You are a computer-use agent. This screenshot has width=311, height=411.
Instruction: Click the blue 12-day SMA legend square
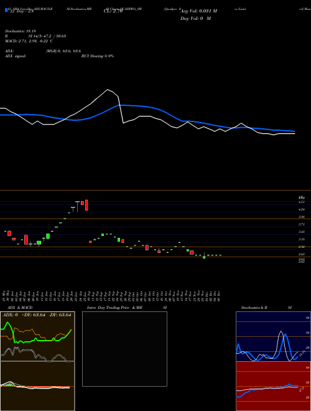[x=6, y=10]
